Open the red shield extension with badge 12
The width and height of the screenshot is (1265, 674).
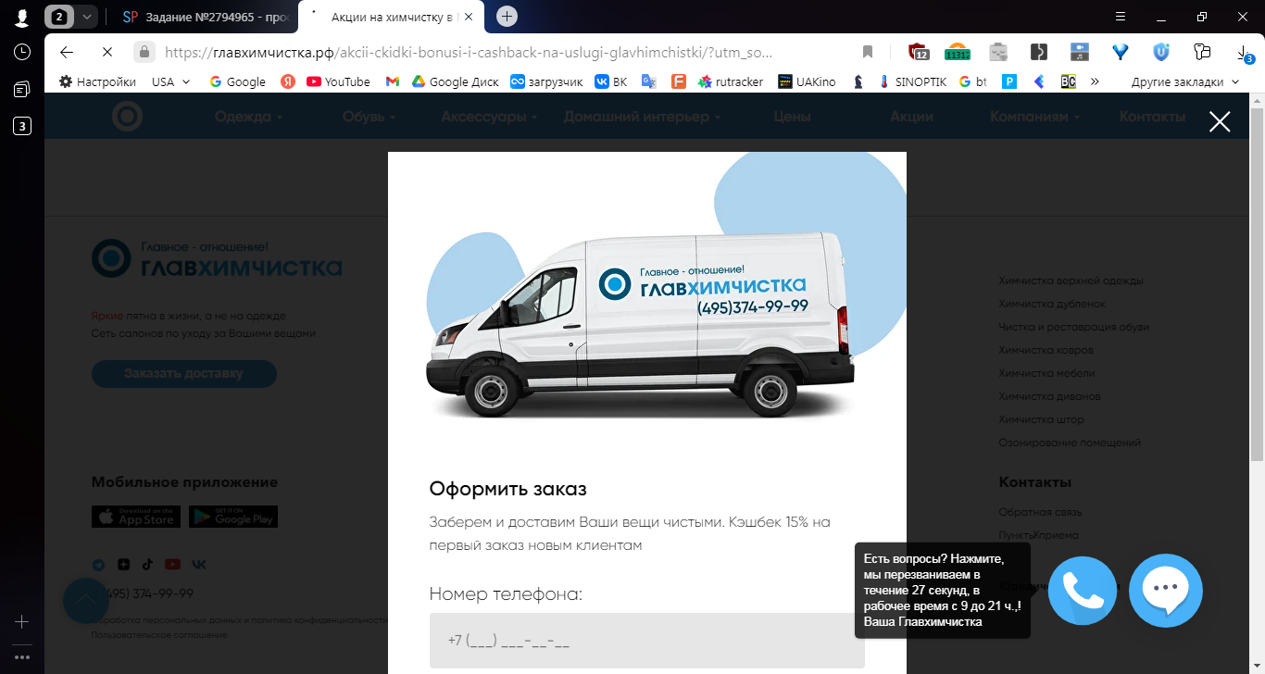tap(918, 53)
